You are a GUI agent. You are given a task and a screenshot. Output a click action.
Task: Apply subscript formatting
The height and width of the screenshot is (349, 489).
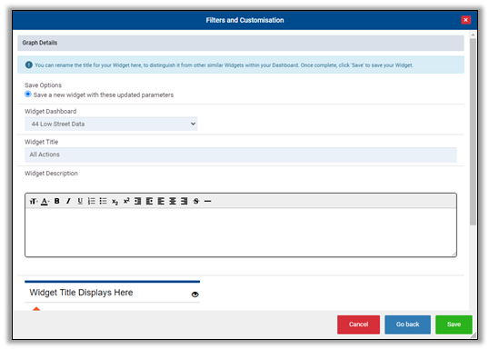click(115, 202)
